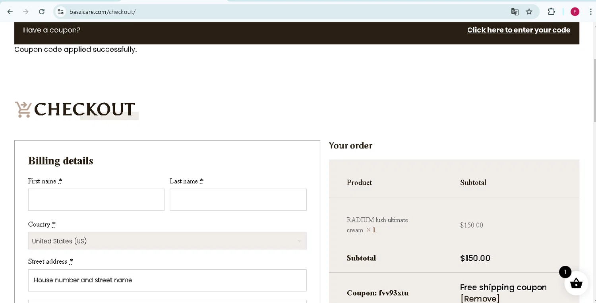This screenshot has width=596, height=303.
Task: Click the 'Coupon: fvv93xtu' label
Action: pyautogui.click(x=377, y=293)
